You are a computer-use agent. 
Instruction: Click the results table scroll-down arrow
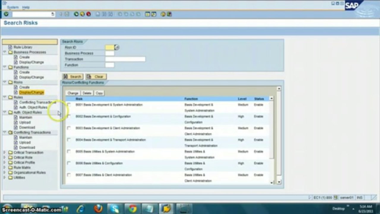[x=272, y=182]
